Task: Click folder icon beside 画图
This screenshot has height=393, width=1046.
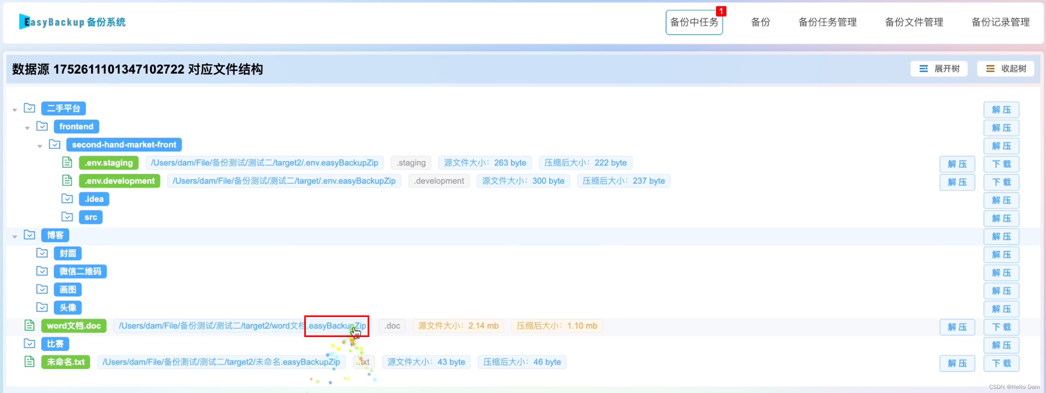Action: click(42, 289)
